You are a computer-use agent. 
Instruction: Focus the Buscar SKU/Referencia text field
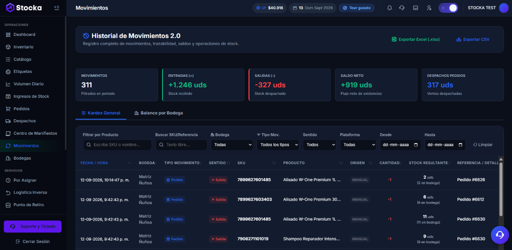coord(181,145)
